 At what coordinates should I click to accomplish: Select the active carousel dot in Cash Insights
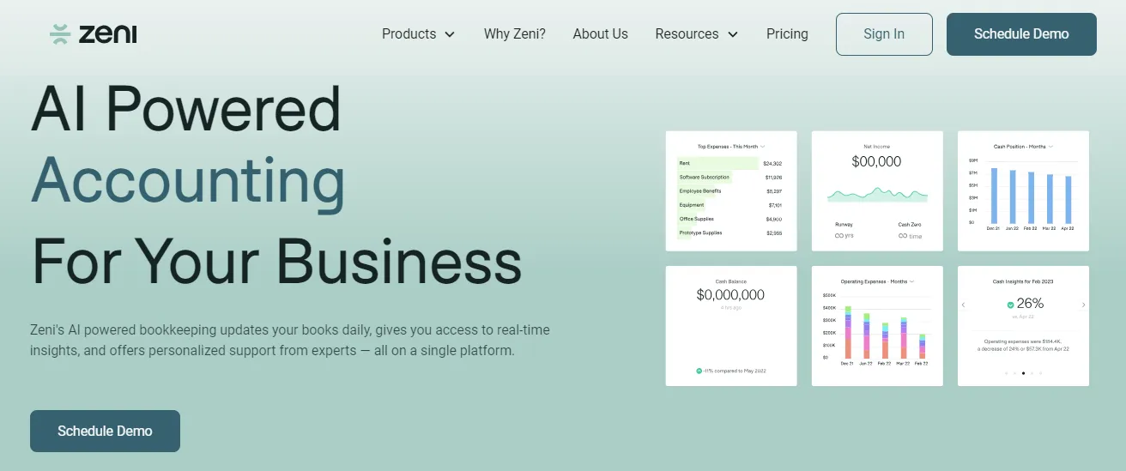click(x=1023, y=373)
